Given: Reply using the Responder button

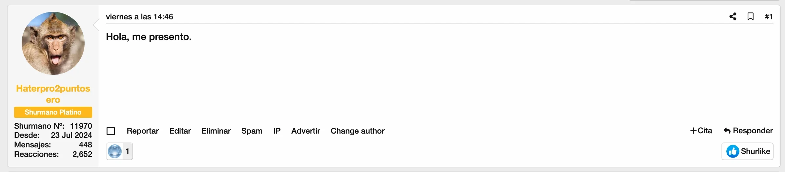Looking at the screenshot, I should click(x=748, y=131).
